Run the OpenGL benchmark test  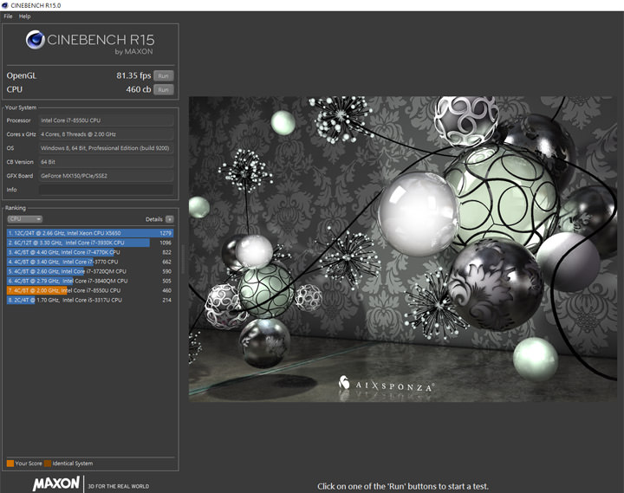coord(162,76)
